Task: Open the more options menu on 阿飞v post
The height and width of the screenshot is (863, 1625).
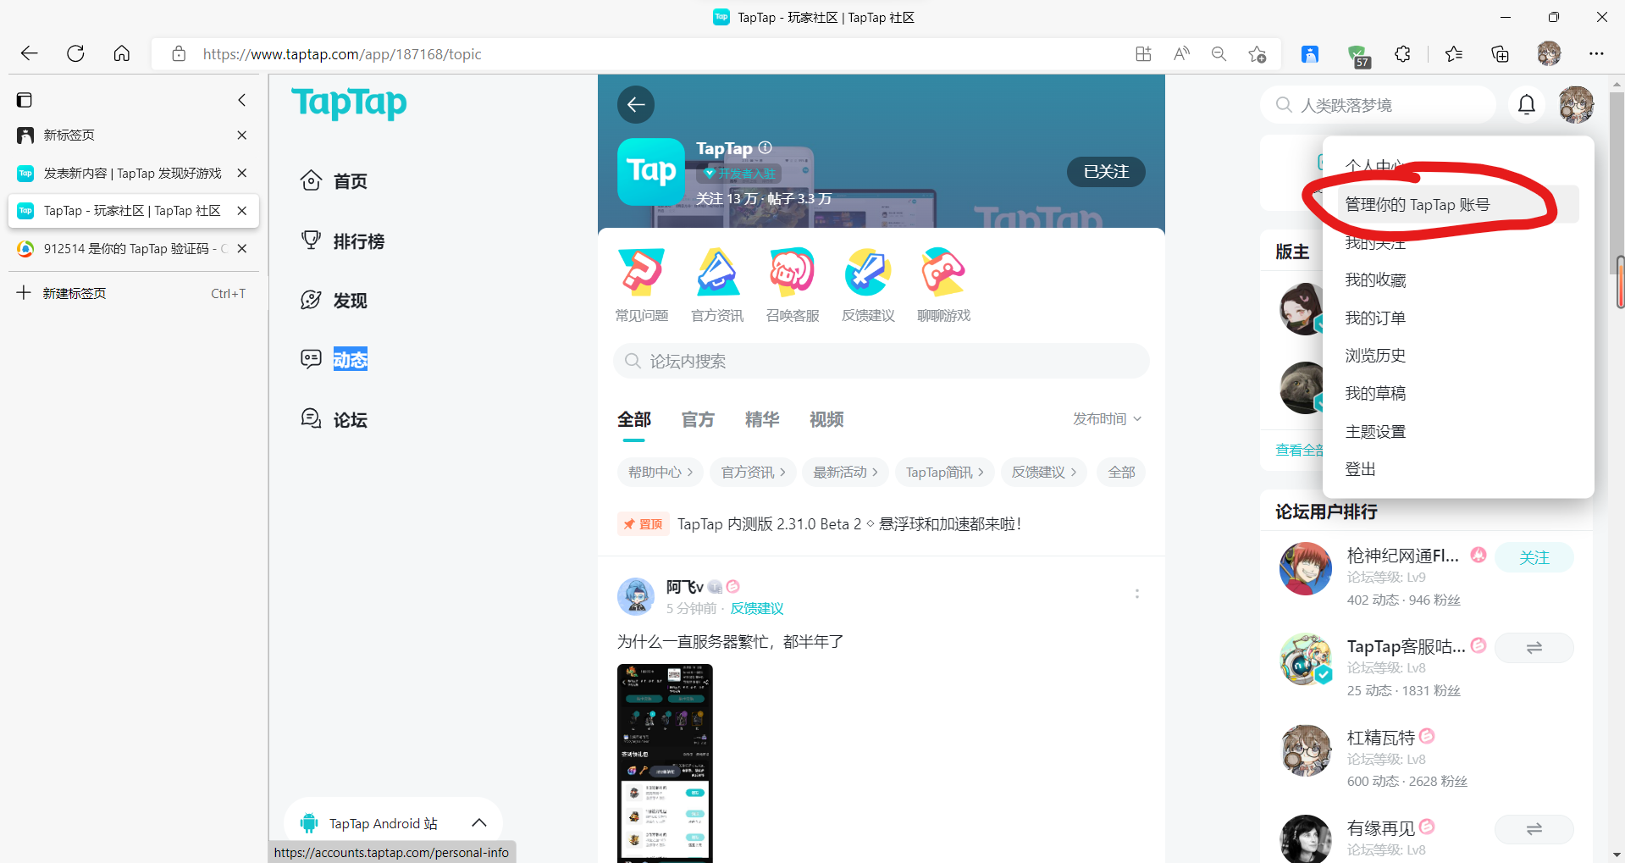Action: pyautogui.click(x=1136, y=595)
